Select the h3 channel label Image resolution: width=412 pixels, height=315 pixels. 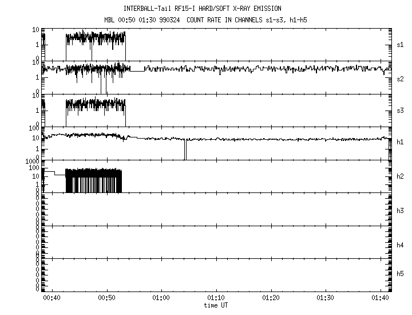point(401,211)
